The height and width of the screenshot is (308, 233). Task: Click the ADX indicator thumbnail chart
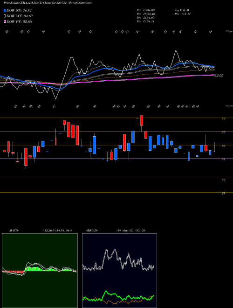(119, 271)
